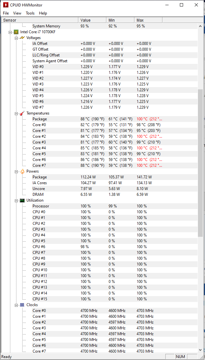The height and width of the screenshot is (360, 205).
Task: Click the Clocks waveform icon
Action: point(22,305)
